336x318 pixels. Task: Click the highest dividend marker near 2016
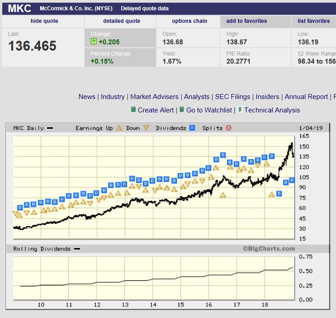pos(223,155)
